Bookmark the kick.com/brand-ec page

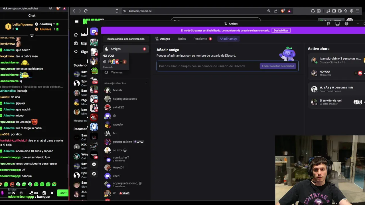[117, 11]
